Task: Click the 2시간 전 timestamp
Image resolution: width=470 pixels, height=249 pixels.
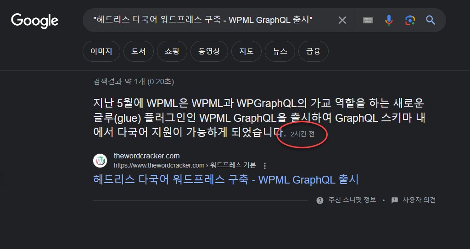Action: tap(302, 134)
